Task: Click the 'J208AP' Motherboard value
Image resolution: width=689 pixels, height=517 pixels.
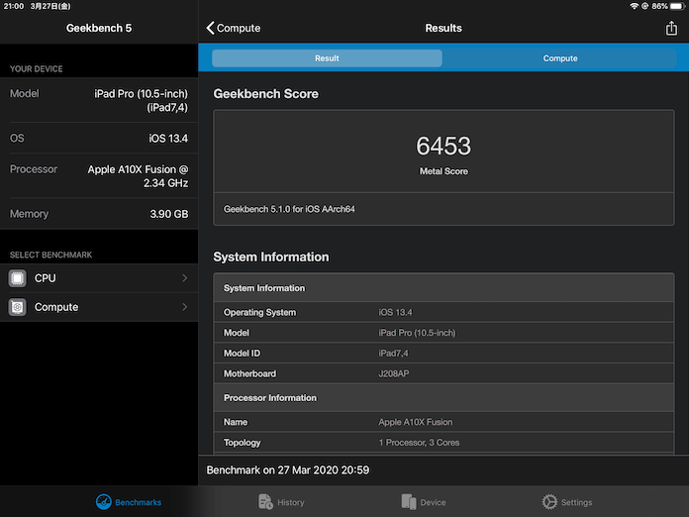Action: coord(394,373)
